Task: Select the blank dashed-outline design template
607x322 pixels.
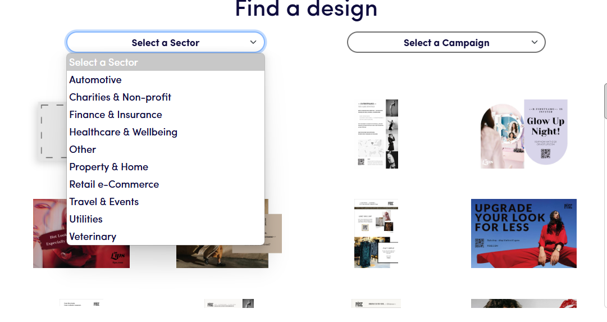Action: point(52,131)
